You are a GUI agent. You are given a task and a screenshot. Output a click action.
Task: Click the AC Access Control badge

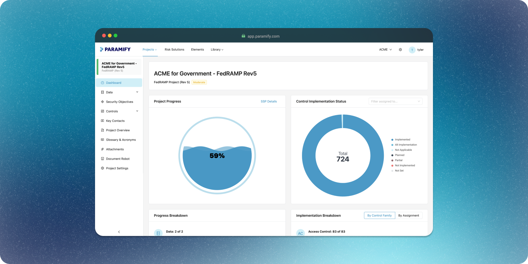[300, 233]
